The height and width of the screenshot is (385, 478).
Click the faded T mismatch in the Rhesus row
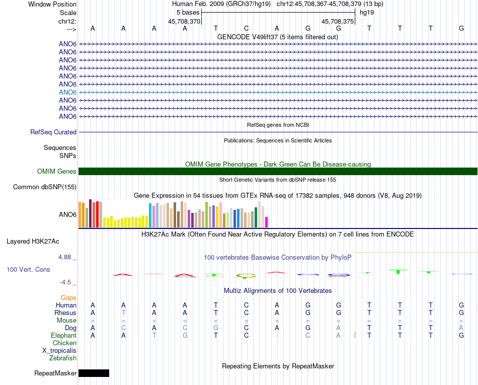point(123,313)
